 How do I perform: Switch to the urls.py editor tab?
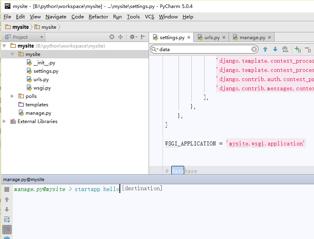(x=211, y=38)
